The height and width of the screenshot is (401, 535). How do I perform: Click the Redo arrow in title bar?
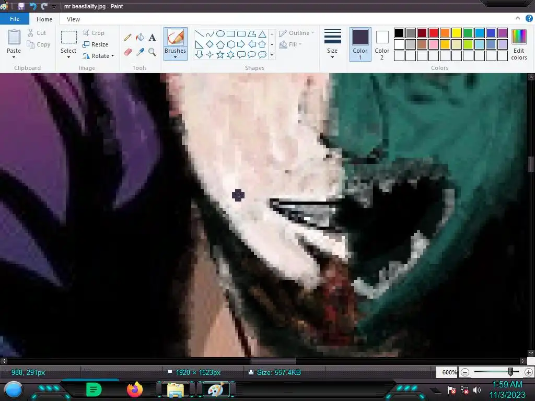click(44, 6)
